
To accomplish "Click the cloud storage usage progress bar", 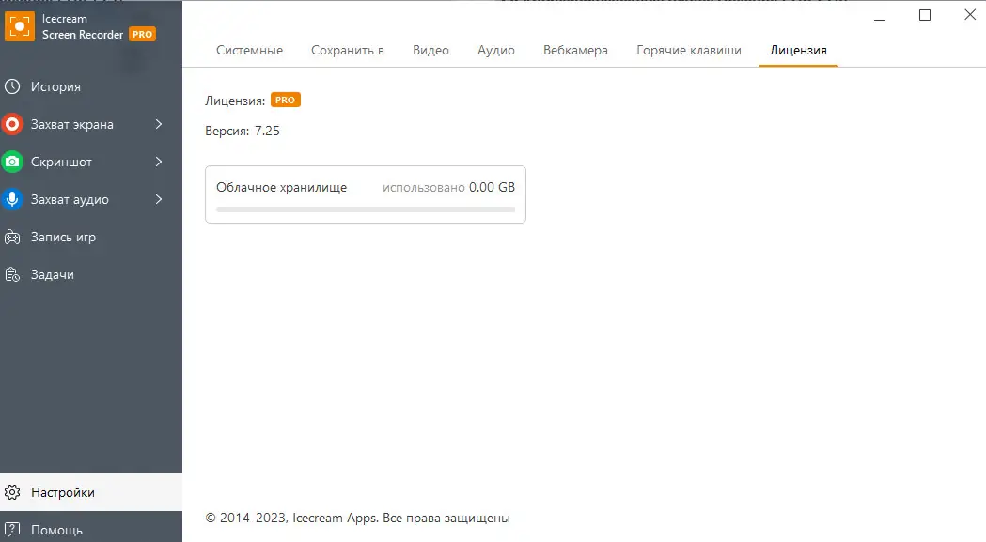I will pyautogui.click(x=365, y=209).
